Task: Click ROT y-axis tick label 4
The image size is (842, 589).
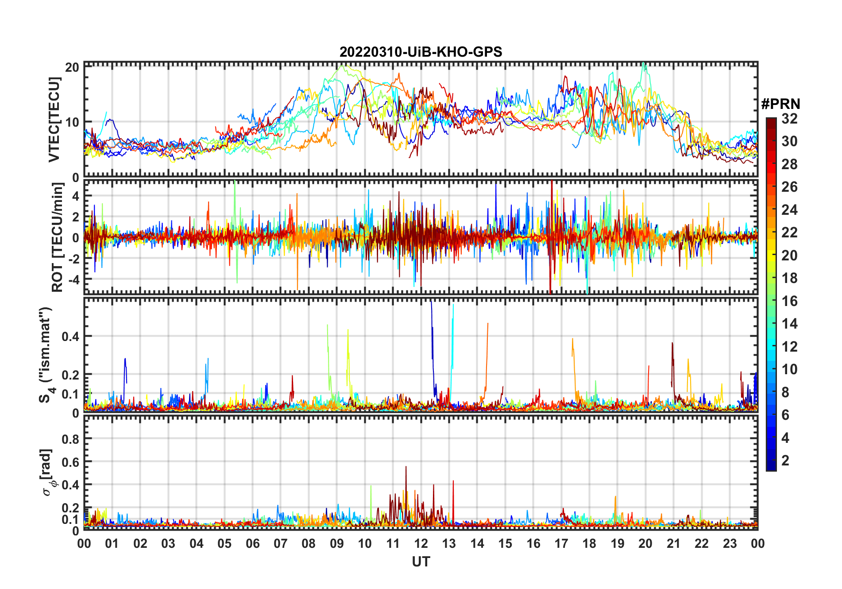Action: point(76,196)
